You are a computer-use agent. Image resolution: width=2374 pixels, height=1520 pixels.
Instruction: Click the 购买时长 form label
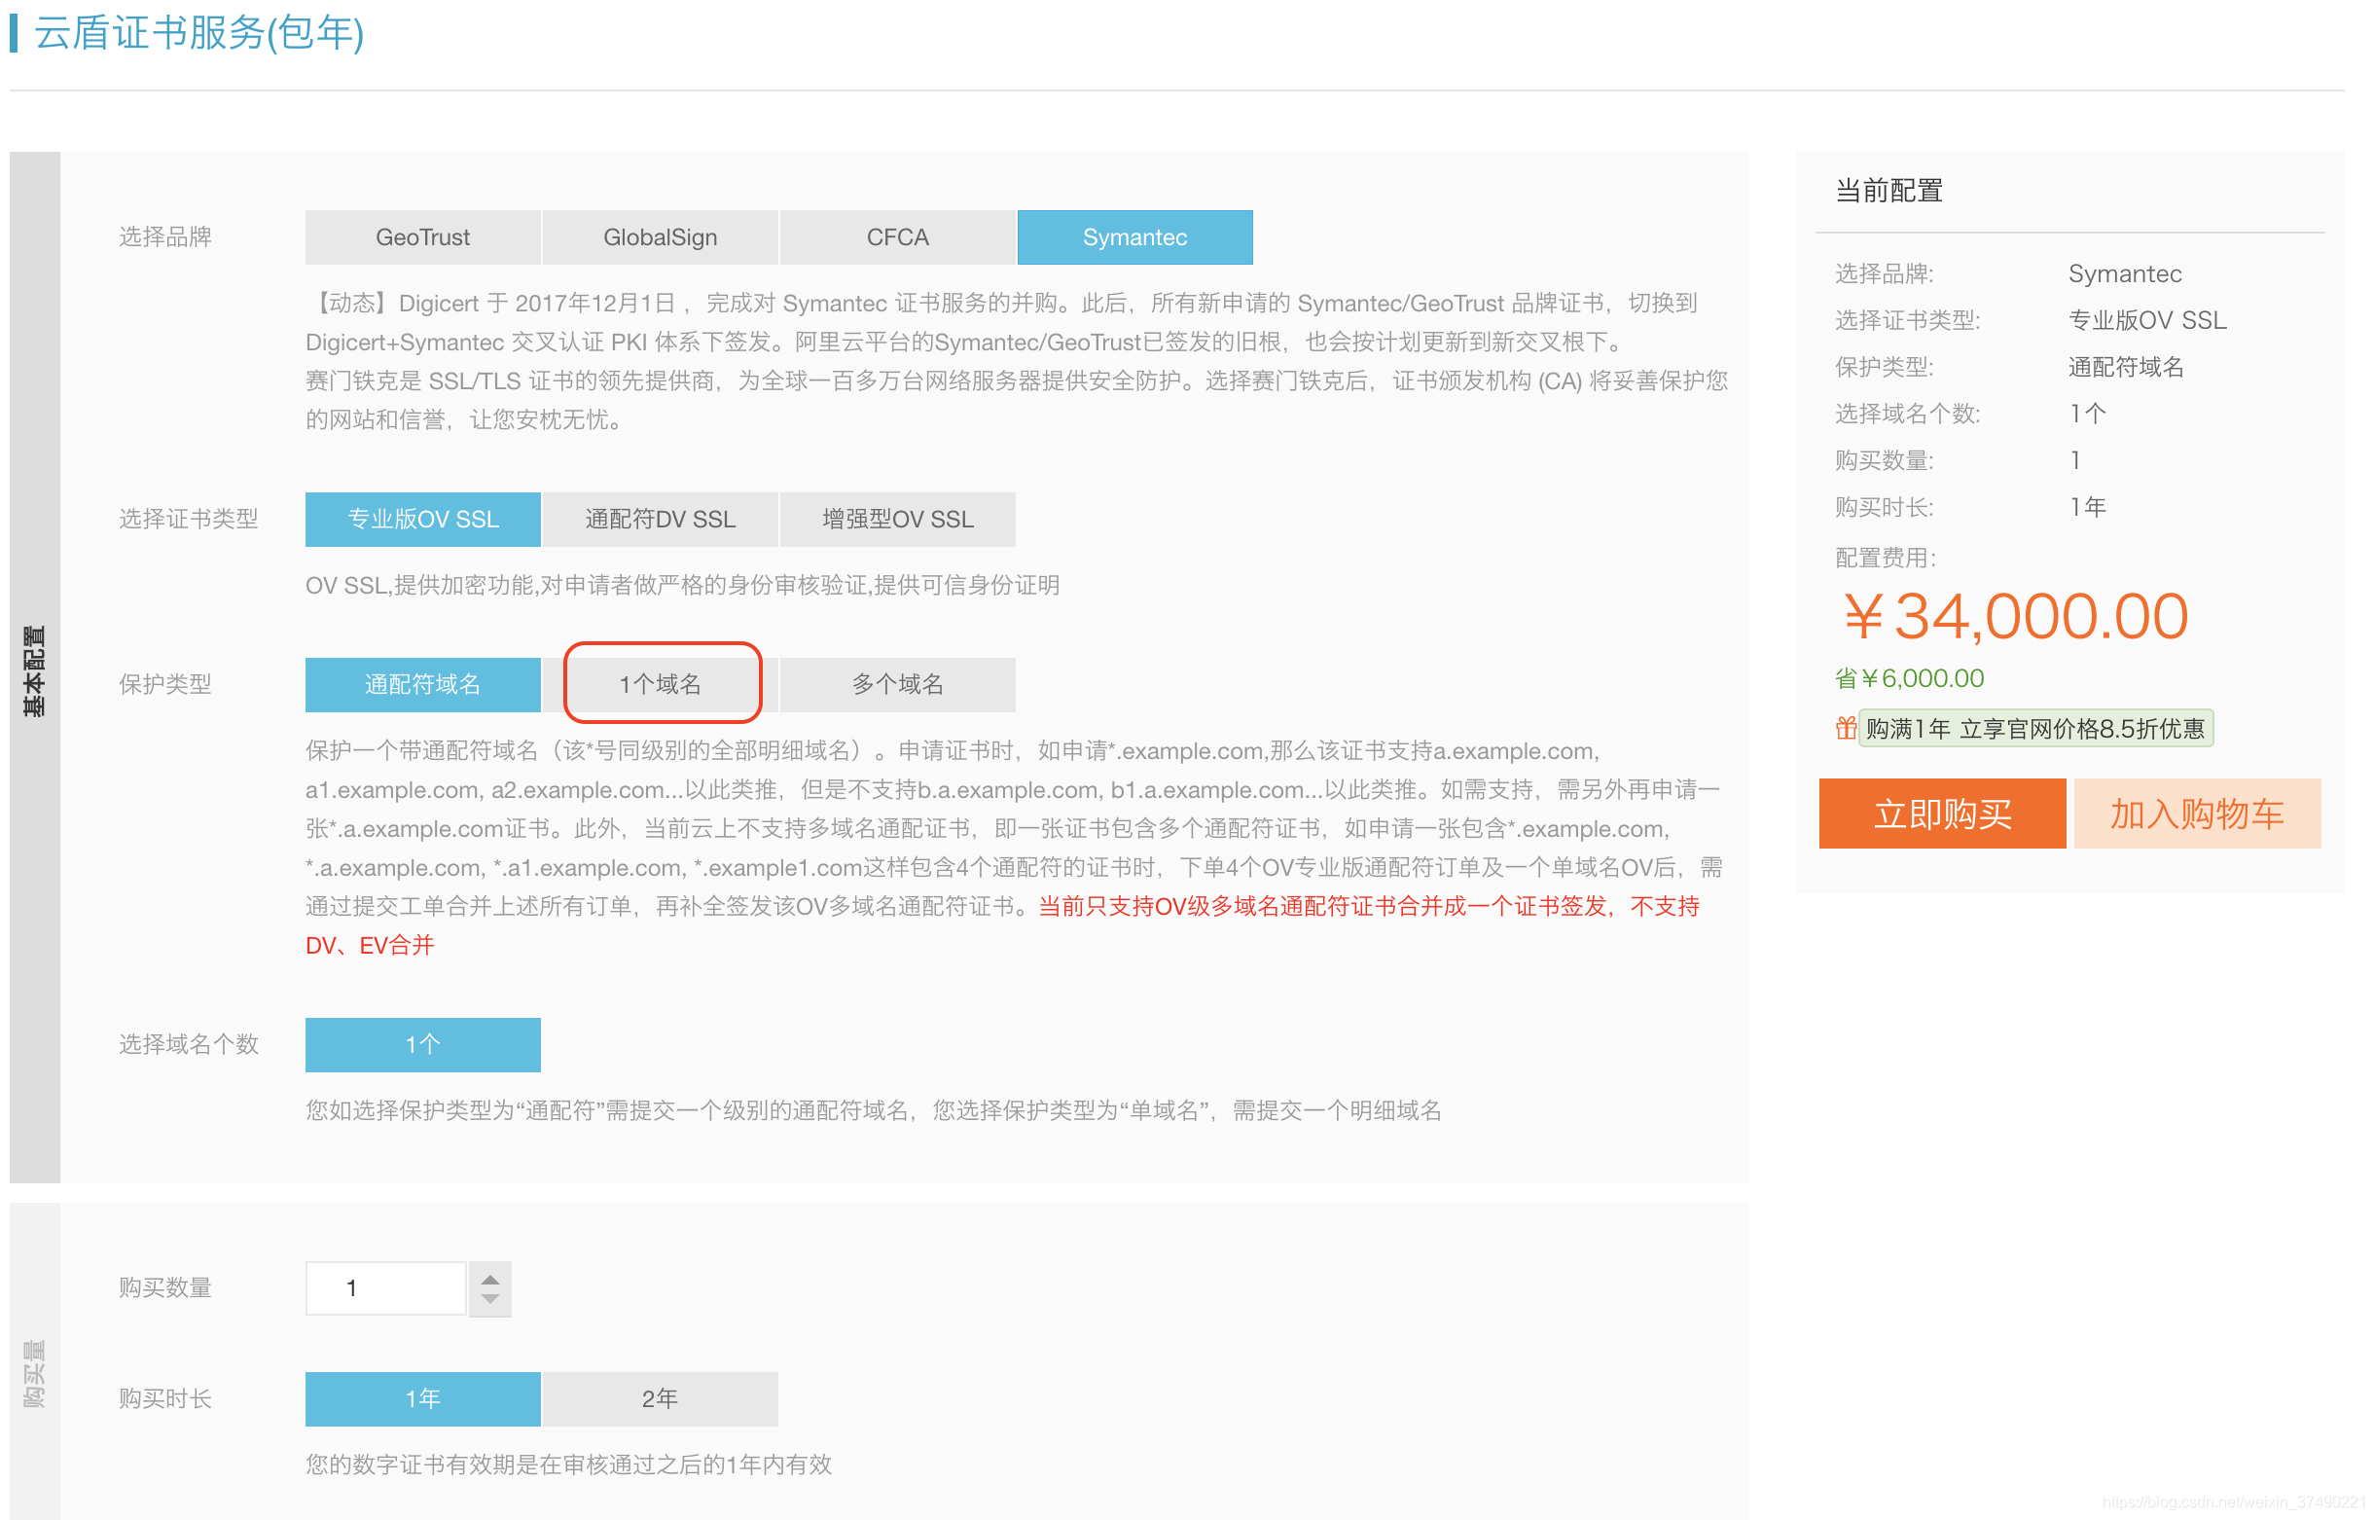point(164,1399)
